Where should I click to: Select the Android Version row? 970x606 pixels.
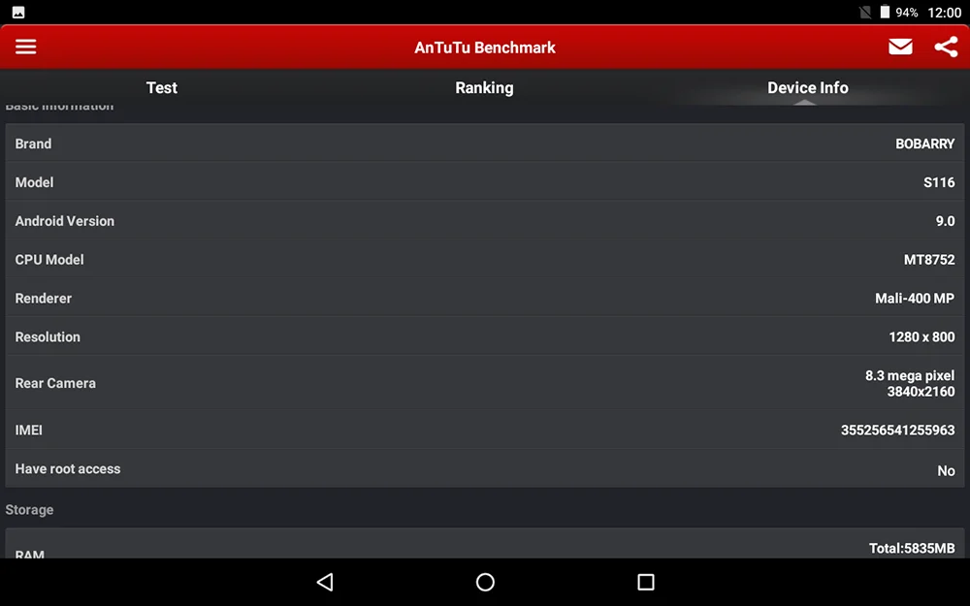click(x=485, y=221)
